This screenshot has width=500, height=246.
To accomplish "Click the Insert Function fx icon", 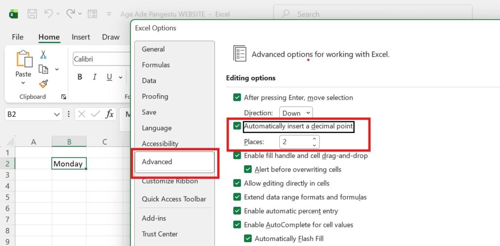I will tap(110, 114).
